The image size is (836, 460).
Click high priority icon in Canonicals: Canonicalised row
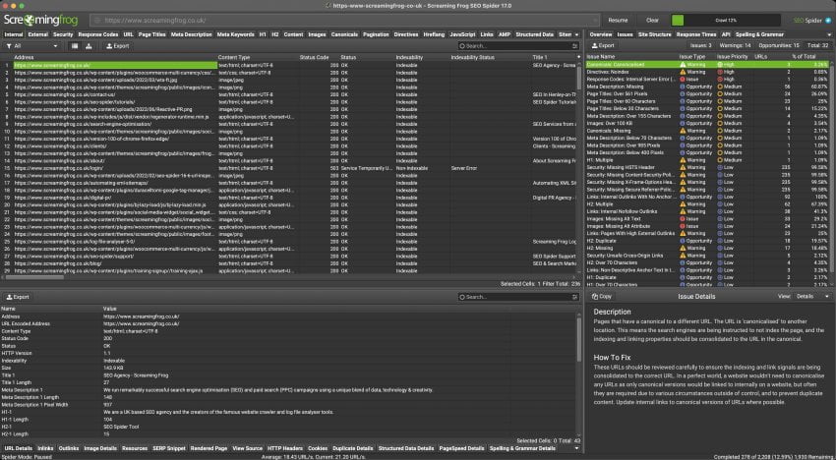[720, 65]
